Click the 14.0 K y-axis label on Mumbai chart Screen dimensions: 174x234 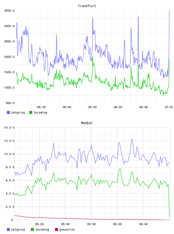(9, 128)
